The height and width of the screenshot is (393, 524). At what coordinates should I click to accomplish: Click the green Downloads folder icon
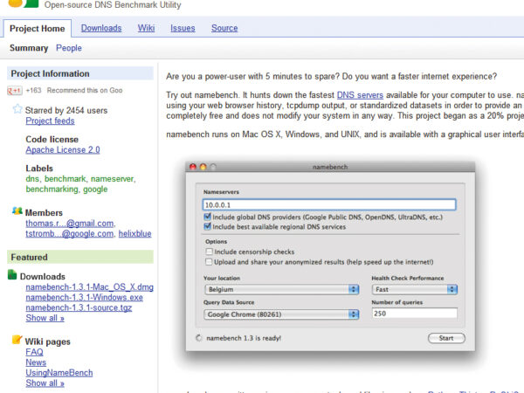13,276
